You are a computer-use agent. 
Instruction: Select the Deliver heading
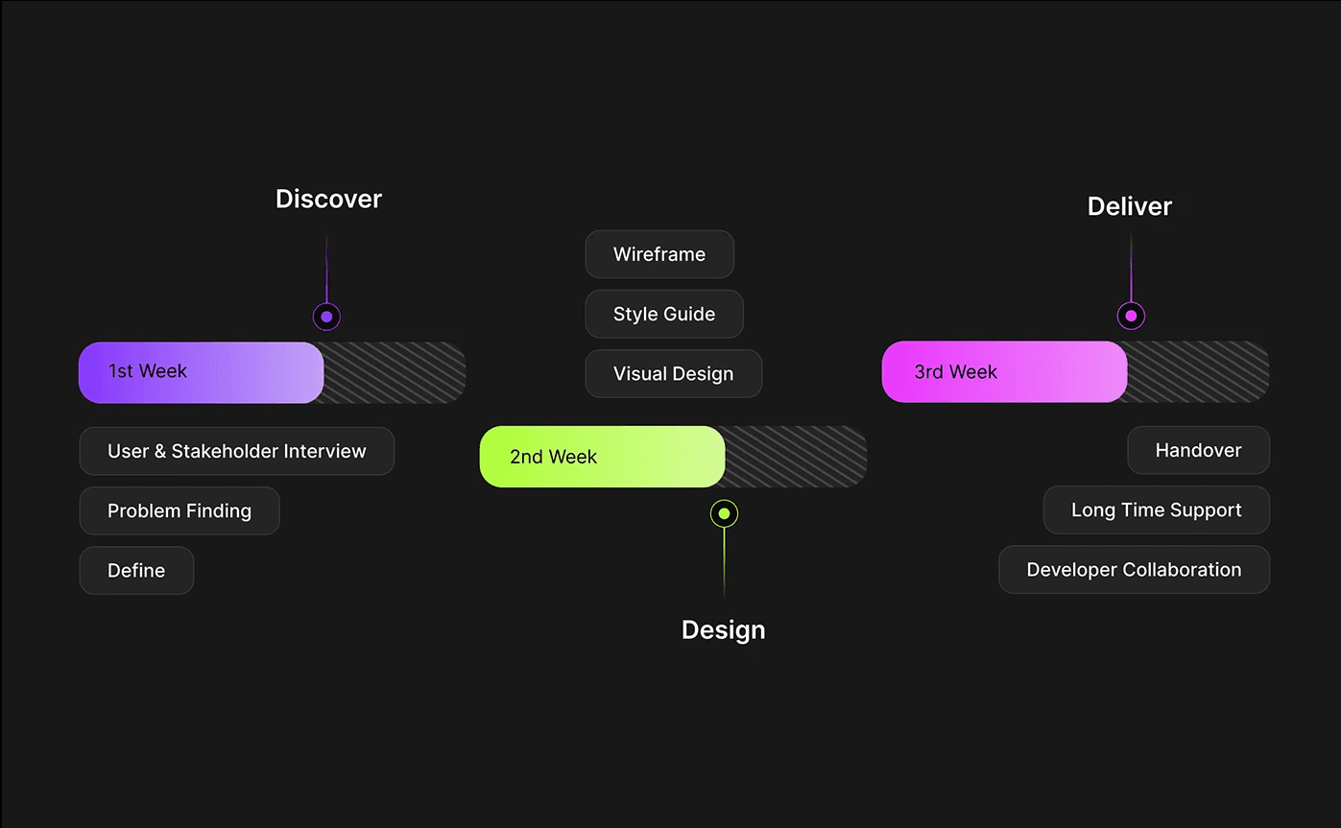1129,205
